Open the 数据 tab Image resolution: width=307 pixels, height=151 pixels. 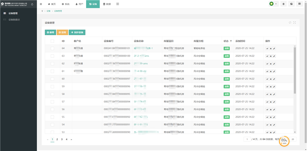coord(107,4)
